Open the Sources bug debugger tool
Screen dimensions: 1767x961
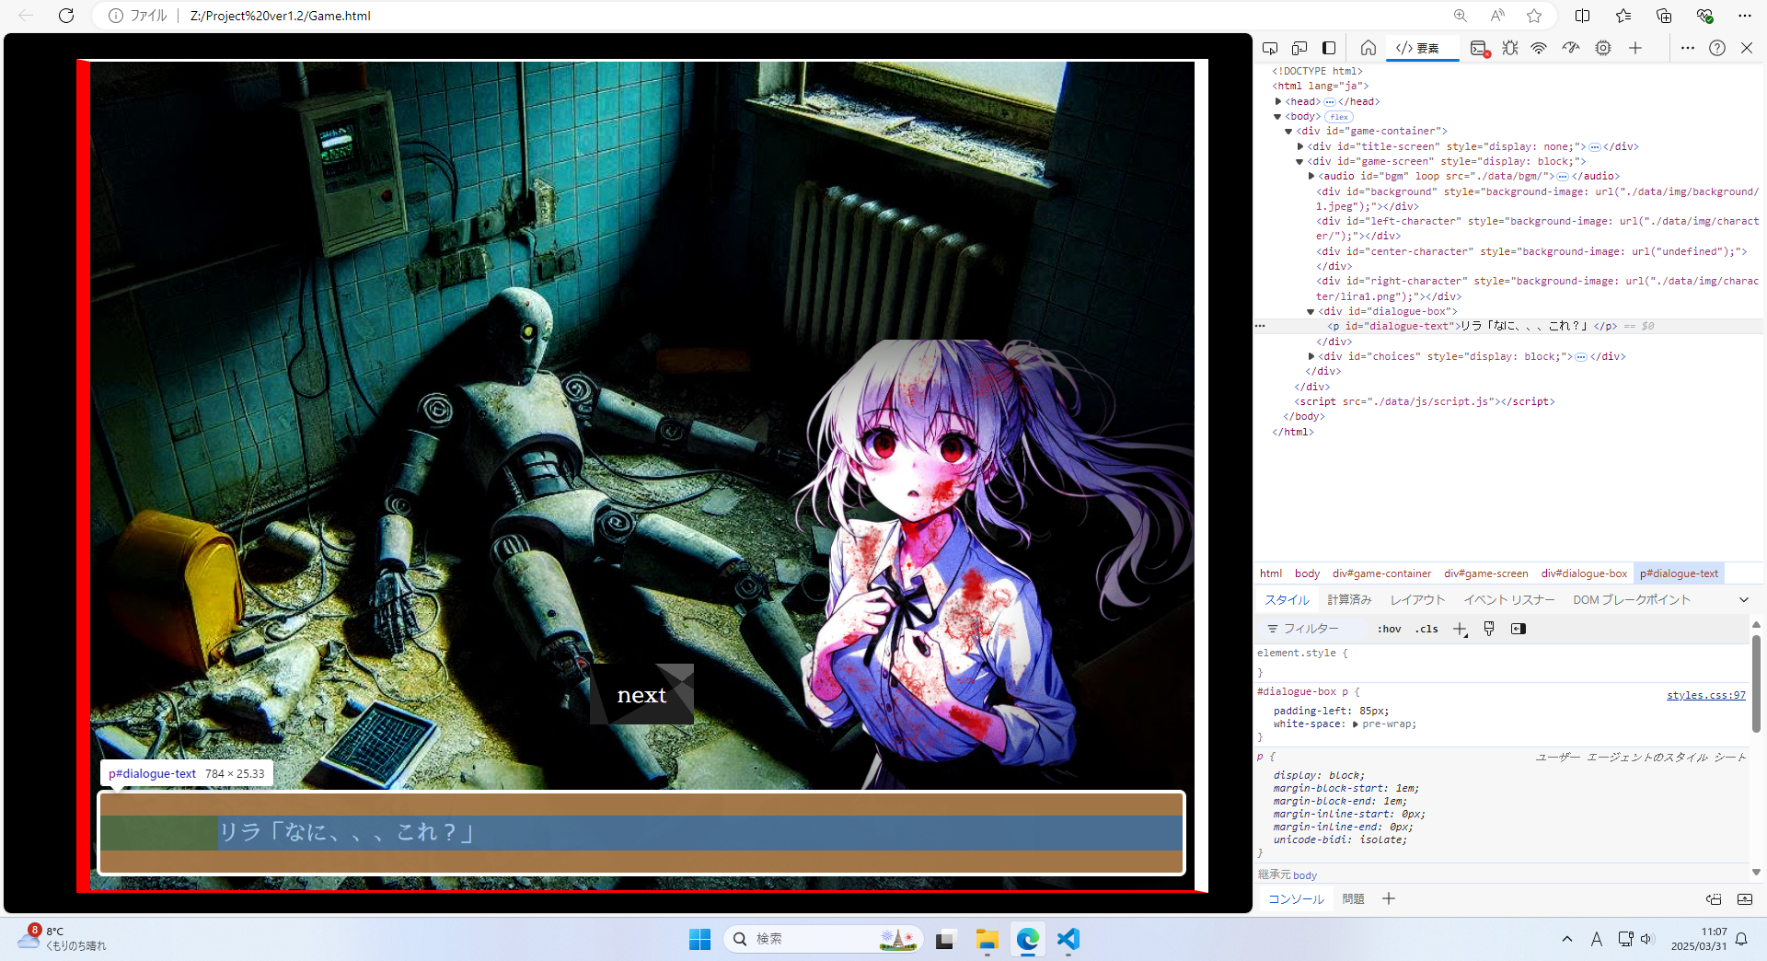pos(1510,48)
